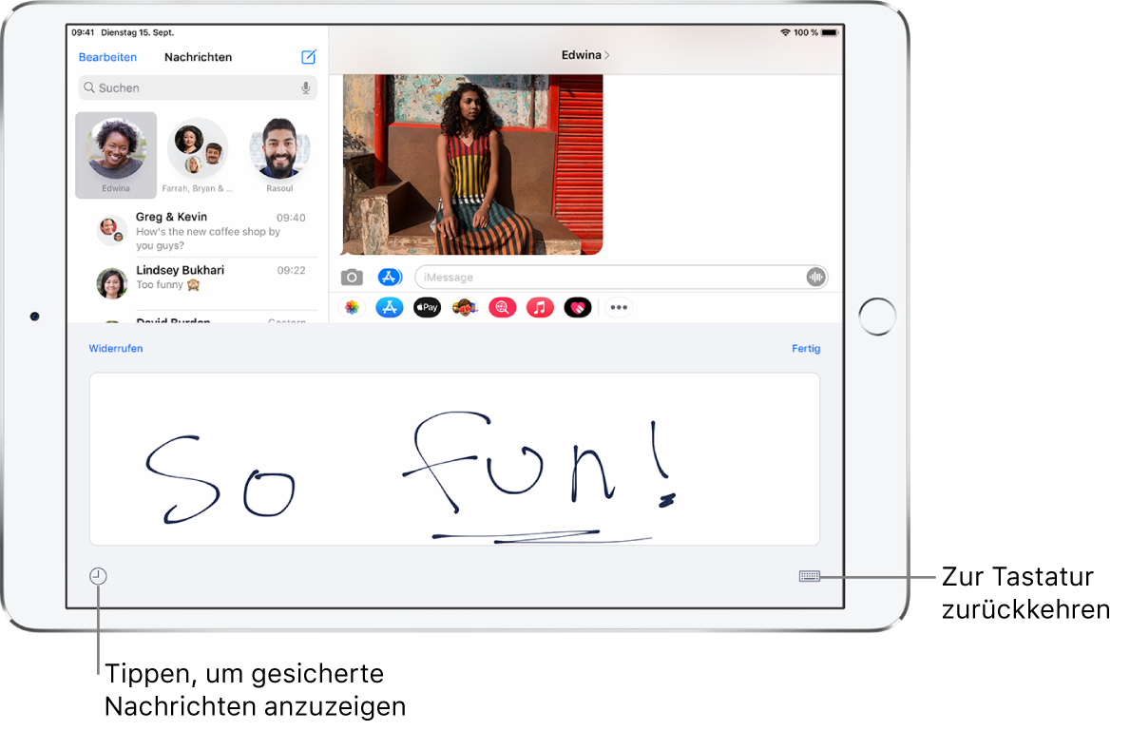Return to keyboard with keyboard icon
1130x731 pixels.
[810, 576]
